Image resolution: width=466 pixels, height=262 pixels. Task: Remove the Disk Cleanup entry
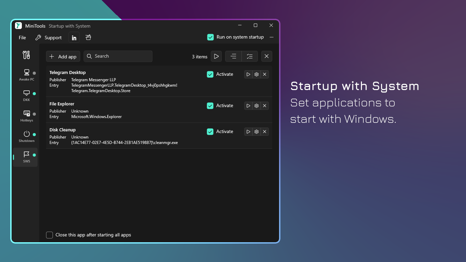(265, 132)
